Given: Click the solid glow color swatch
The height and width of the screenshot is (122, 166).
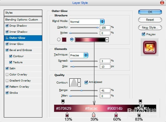Looking at the screenshot, I should coord(64,40).
